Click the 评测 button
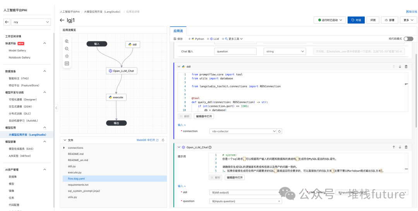The height and width of the screenshot is (211, 418). coord(373,20)
